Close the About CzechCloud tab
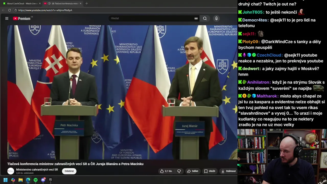Screen dimensions: 327x184 tap(40, 4)
